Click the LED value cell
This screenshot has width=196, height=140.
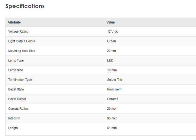(110, 60)
